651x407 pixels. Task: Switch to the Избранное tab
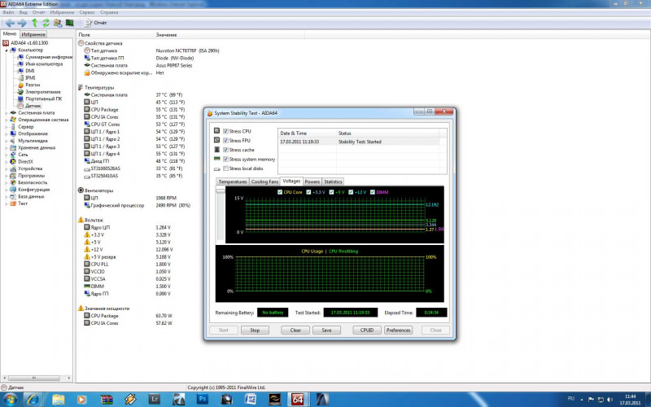point(33,34)
